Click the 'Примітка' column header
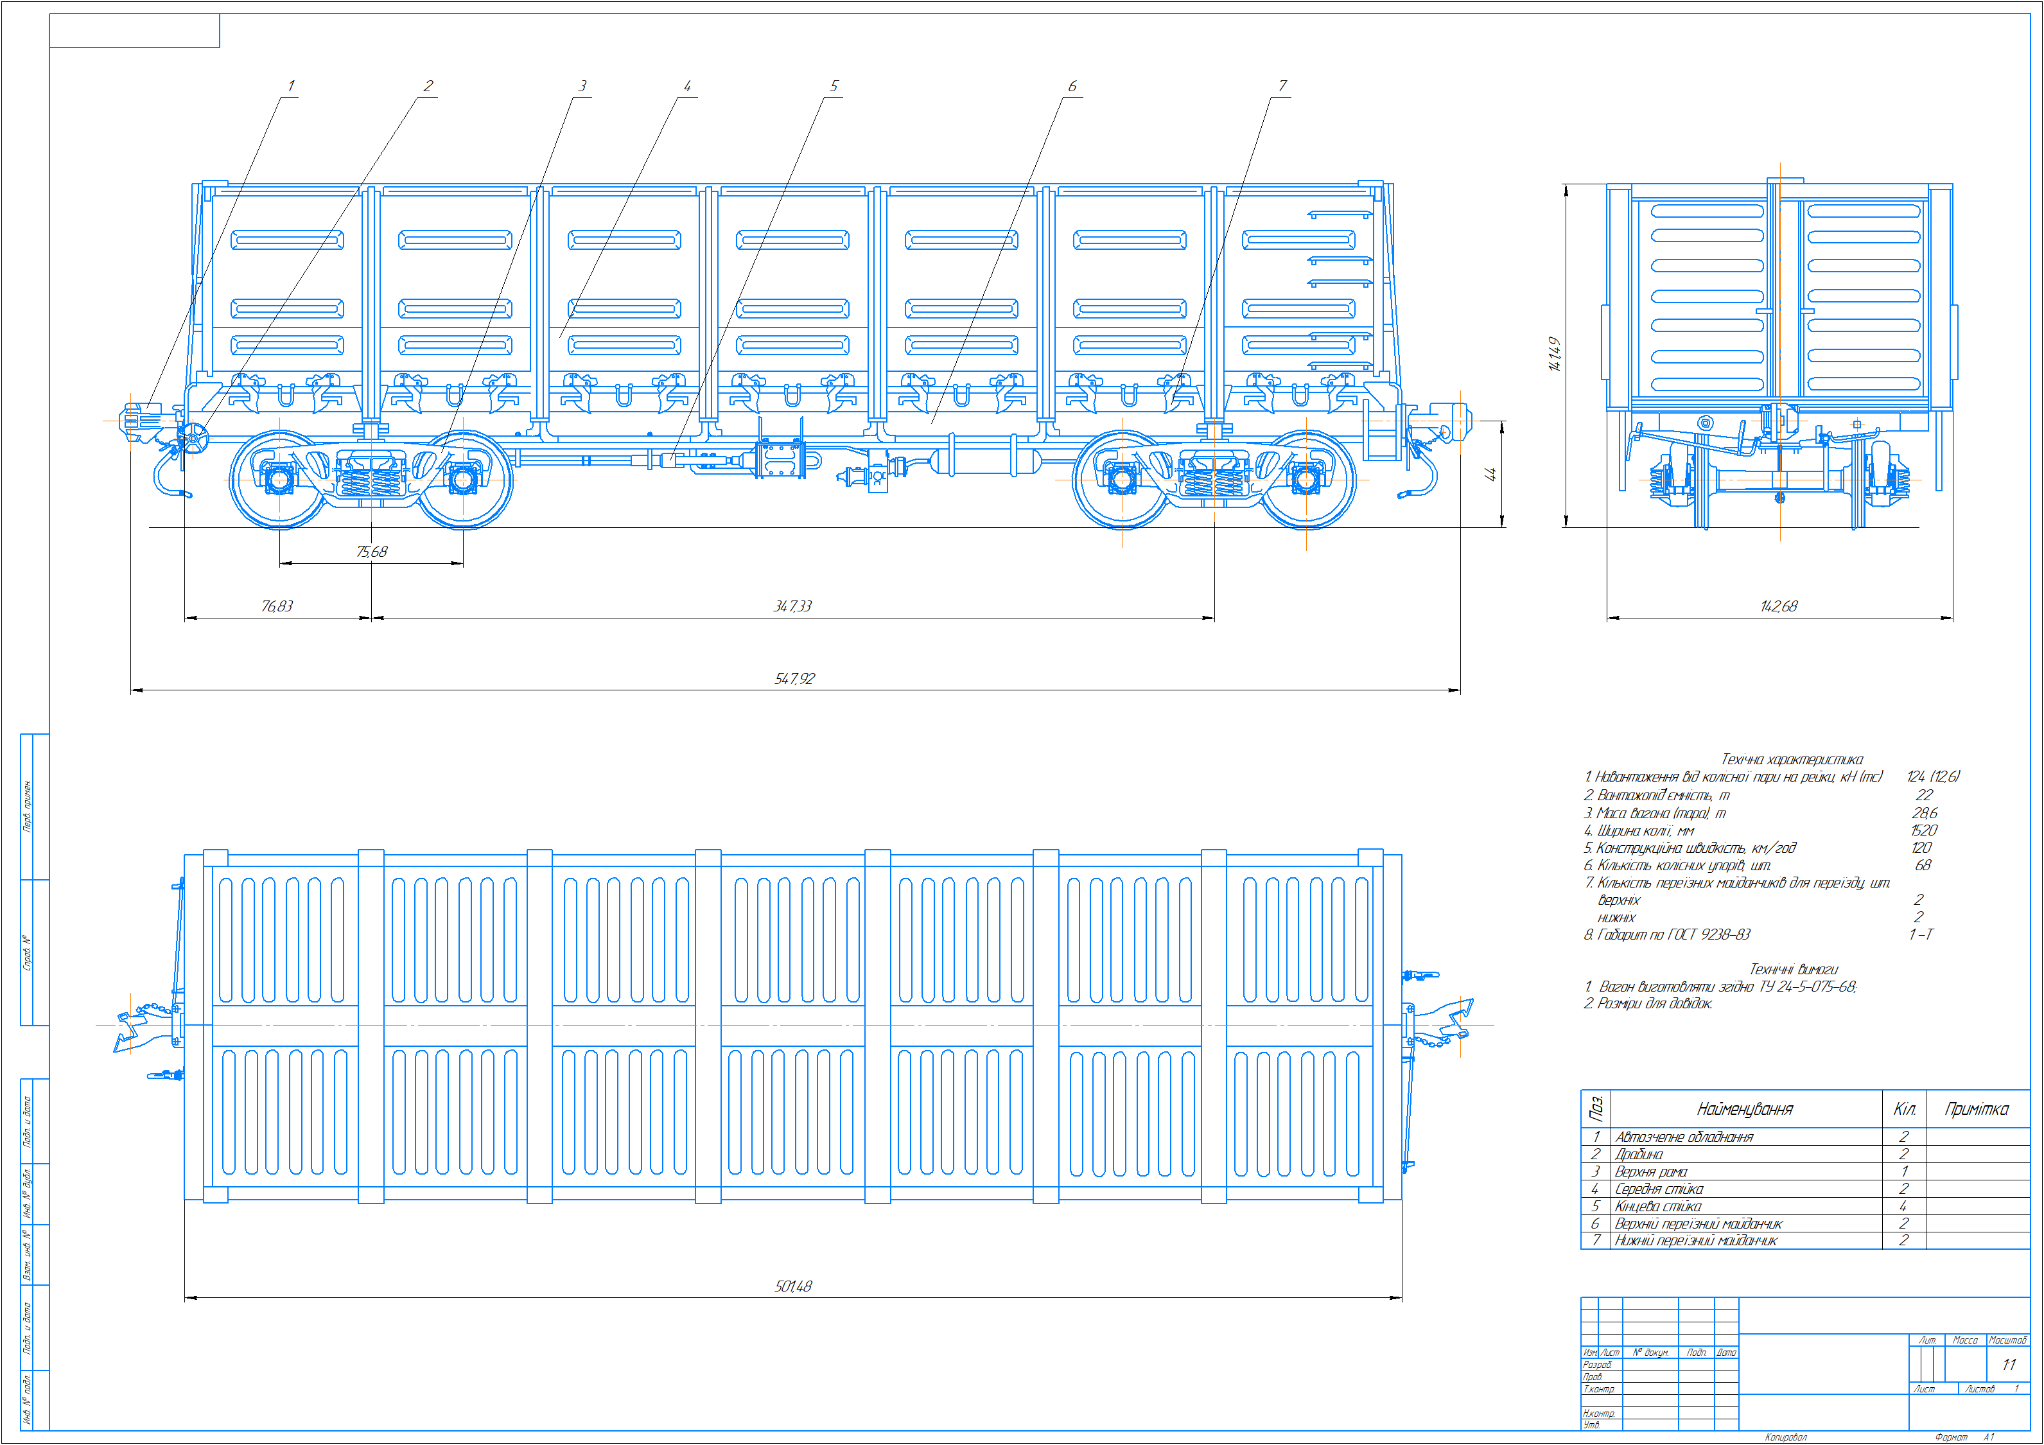2044x1445 pixels. [1977, 1109]
